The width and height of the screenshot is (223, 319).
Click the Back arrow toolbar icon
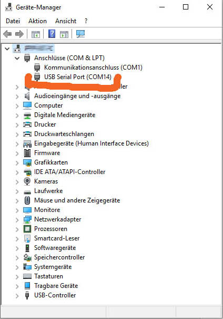[7, 34]
